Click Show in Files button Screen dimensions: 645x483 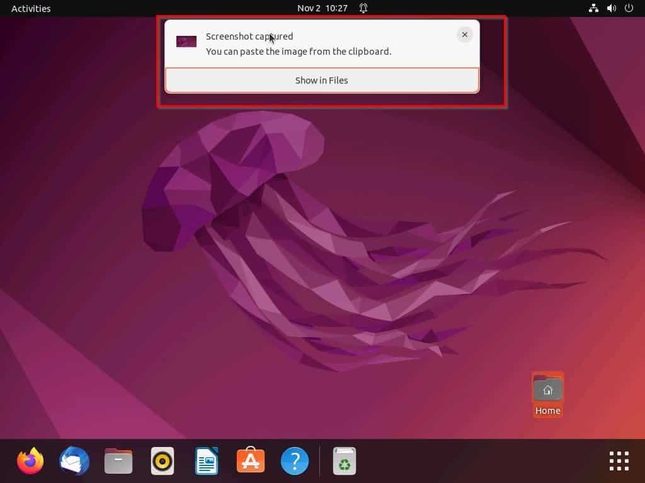tap(322, 80)
